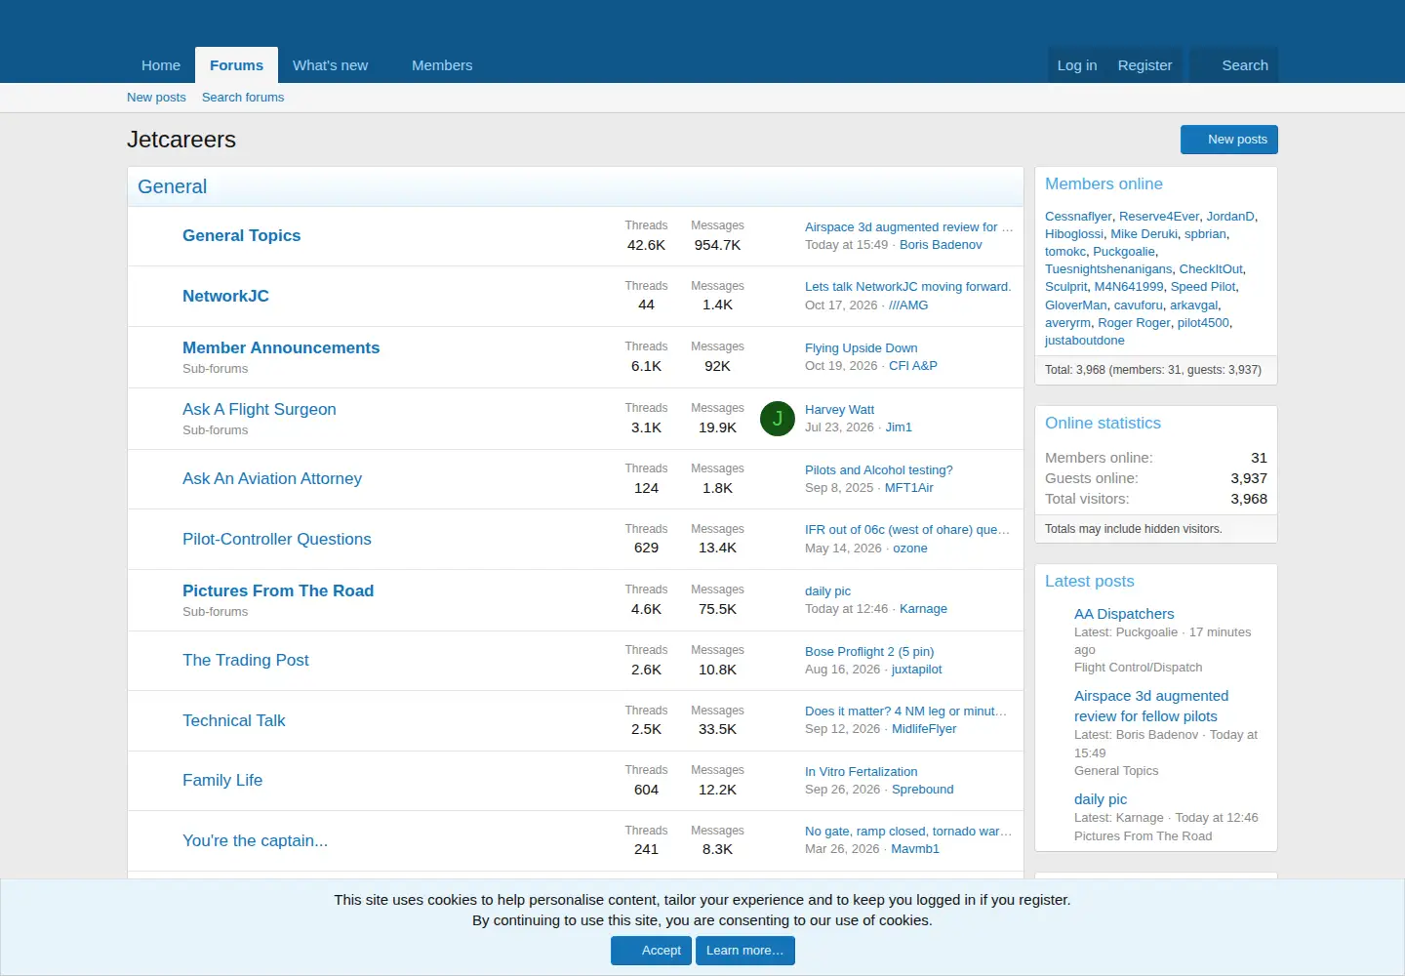Click the blue New posts button near Jetcareers title
Image resolution: width=1405 pixels, height=976 pixels.
click(x=1229, y=140)
